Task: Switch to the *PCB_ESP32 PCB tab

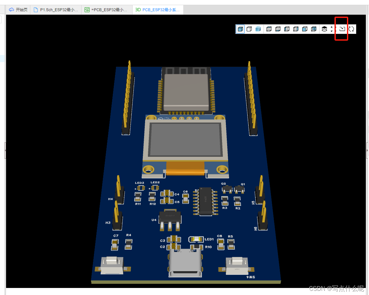Action: tap(107, 10)
